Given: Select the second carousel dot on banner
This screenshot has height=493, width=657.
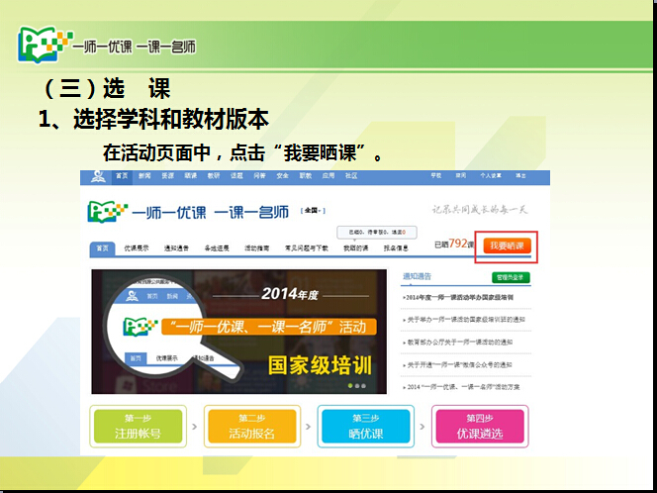Looking at the screenshot, I should [357, 386].
